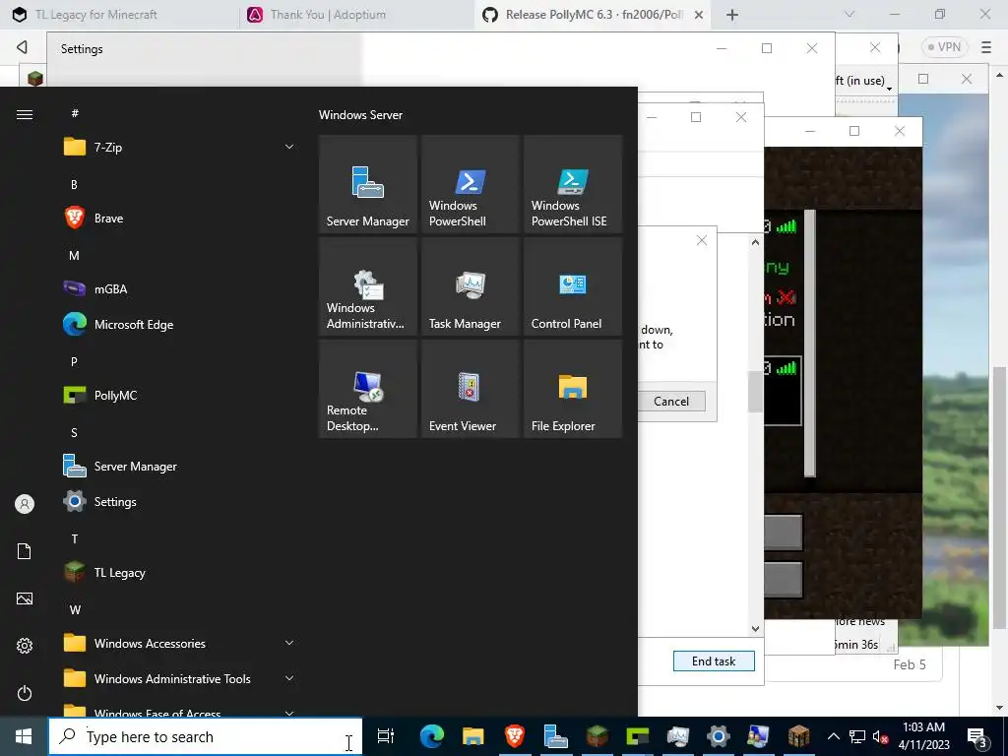Image resolution: width=1008 pixels, height=756 pixels.
Task: Click the clock and date in tray
Action: [x=923, y=736]
